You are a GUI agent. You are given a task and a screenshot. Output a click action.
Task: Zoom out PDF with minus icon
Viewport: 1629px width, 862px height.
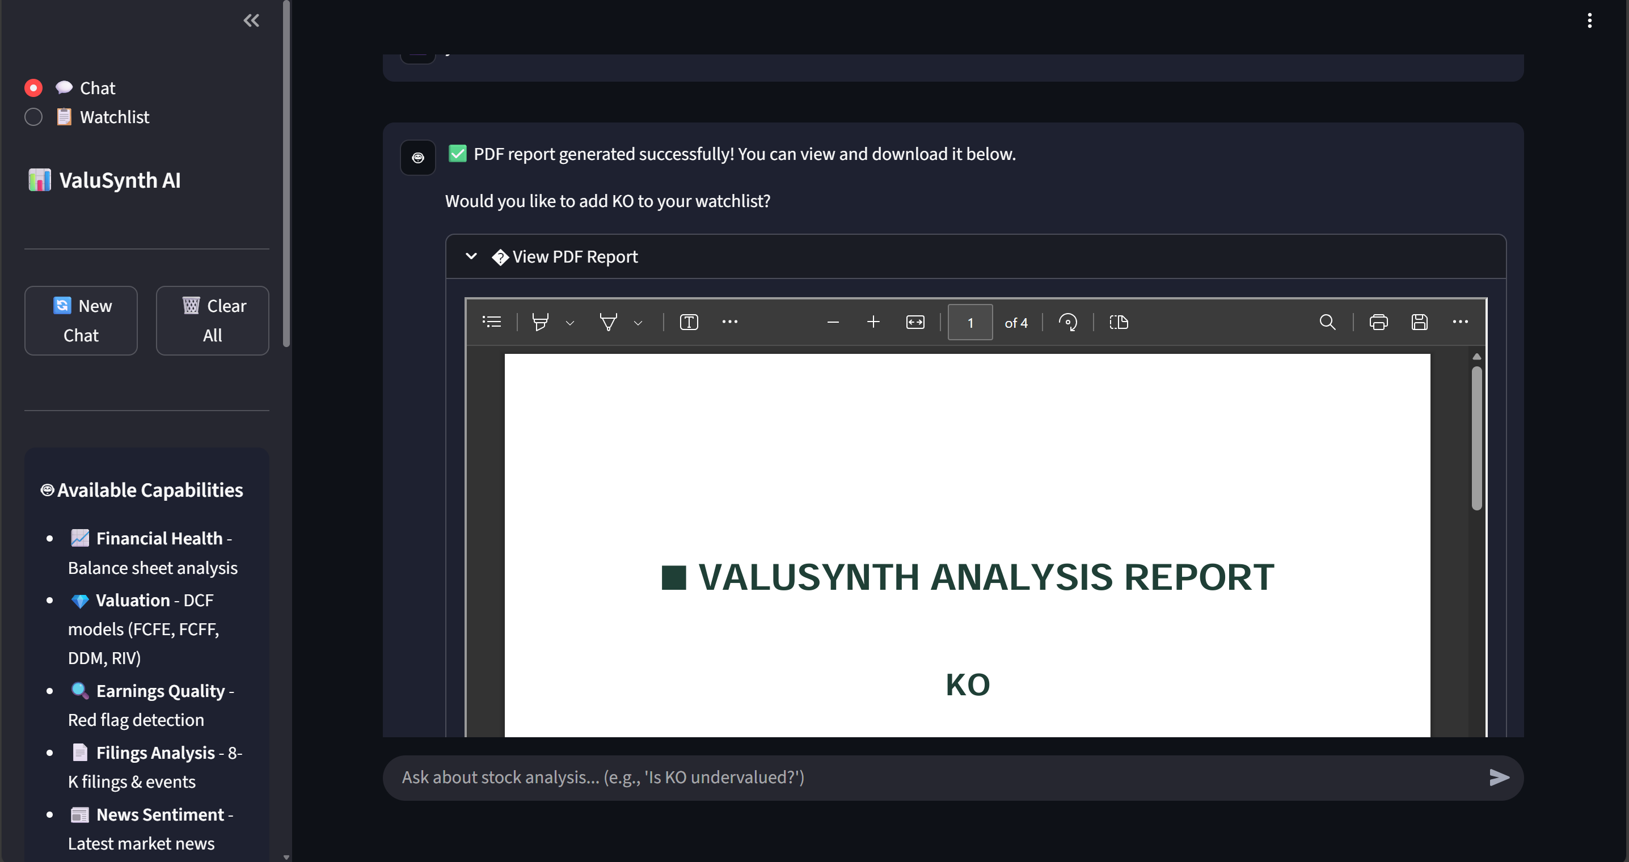833,322
